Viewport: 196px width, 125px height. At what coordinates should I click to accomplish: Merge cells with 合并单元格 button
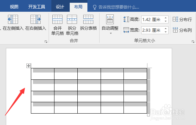58,25
